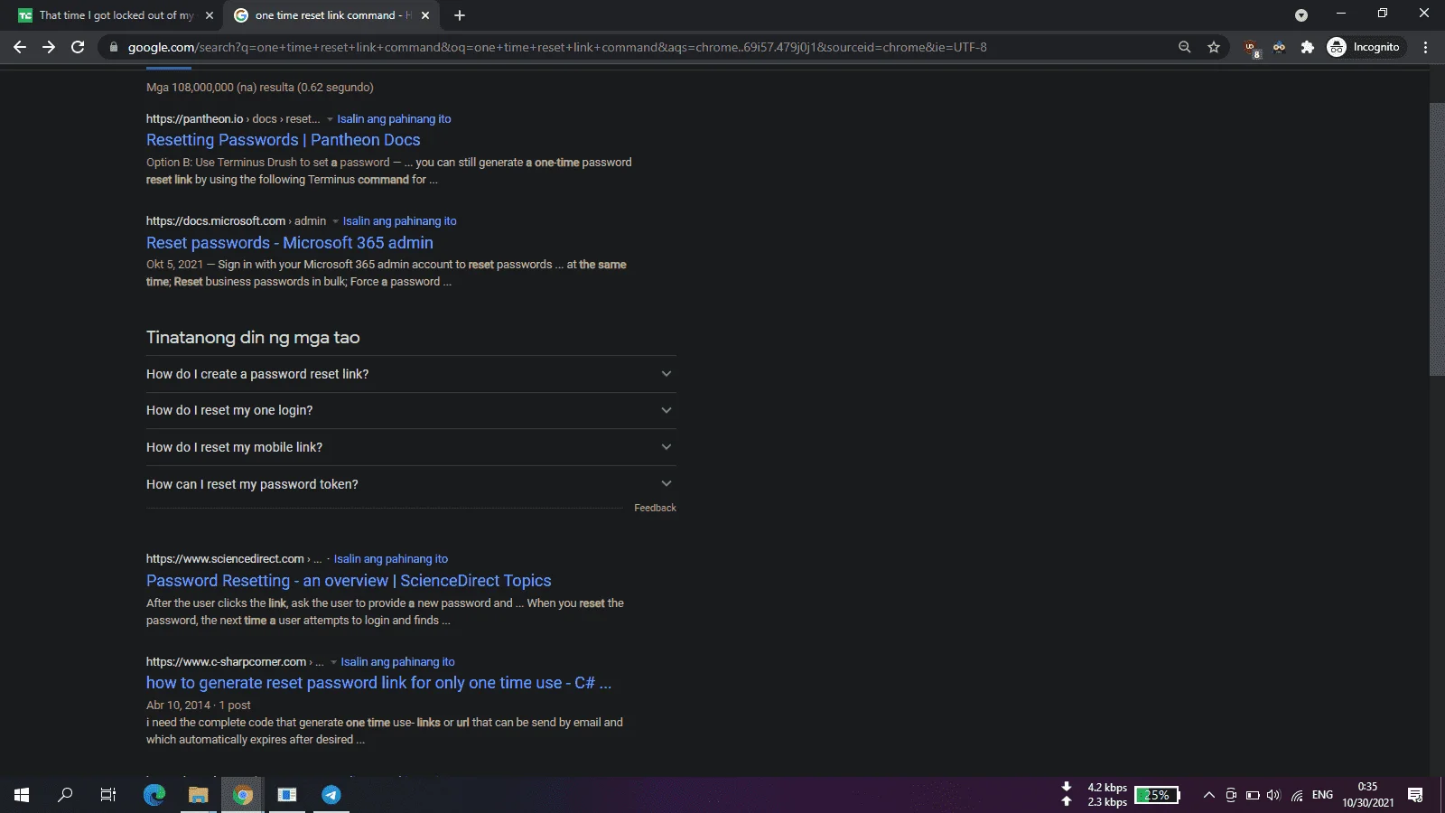Screen dimensions: 1445x813
Task: Open the clock showing 0:35 10/30/2021
Action: click(1367, 795)
